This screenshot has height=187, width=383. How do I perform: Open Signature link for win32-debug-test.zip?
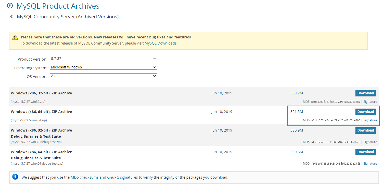(x=370, y=142)
